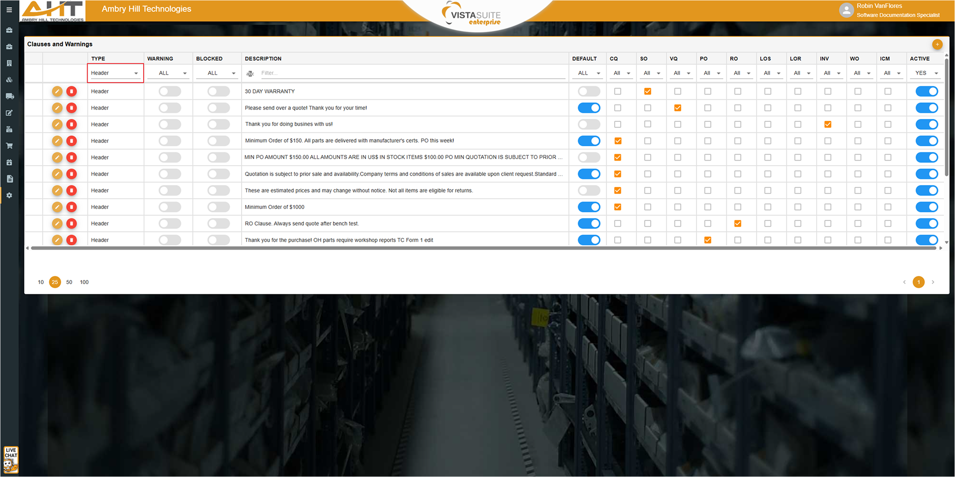
Task: Uncheck SO checkbox for 30 DAY WARRANTY
Action: (647, 92)
